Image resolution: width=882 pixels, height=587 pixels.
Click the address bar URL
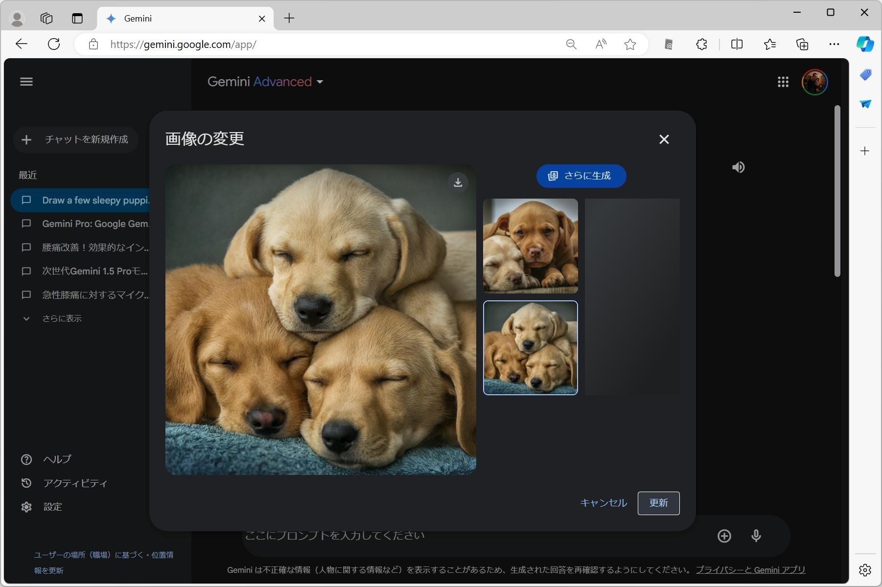pyautogui.click(x=183, y=45)
